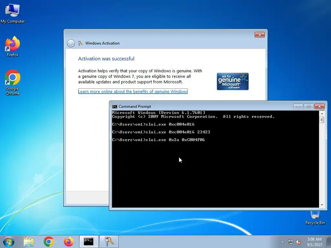Click the genuine Microsoft software badge
The width and height of the screenshot is (331, 248).
pyautogui.click(x=233, y=81)
